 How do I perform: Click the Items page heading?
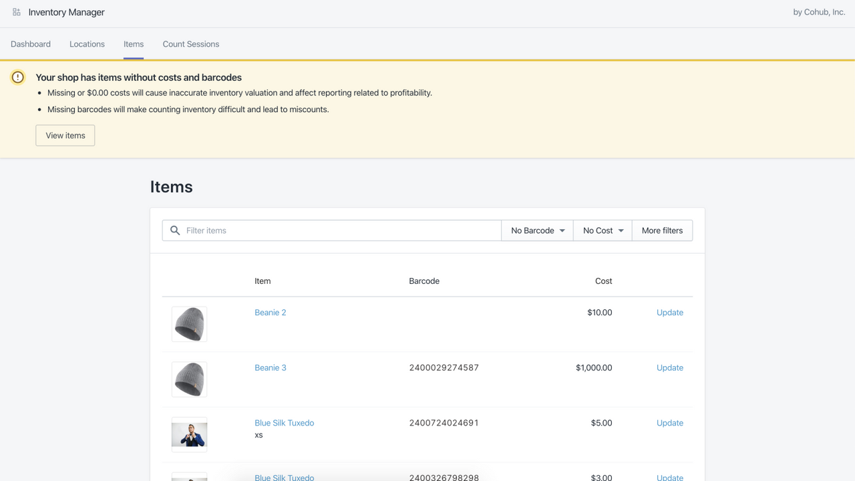[x=172, y=187]
